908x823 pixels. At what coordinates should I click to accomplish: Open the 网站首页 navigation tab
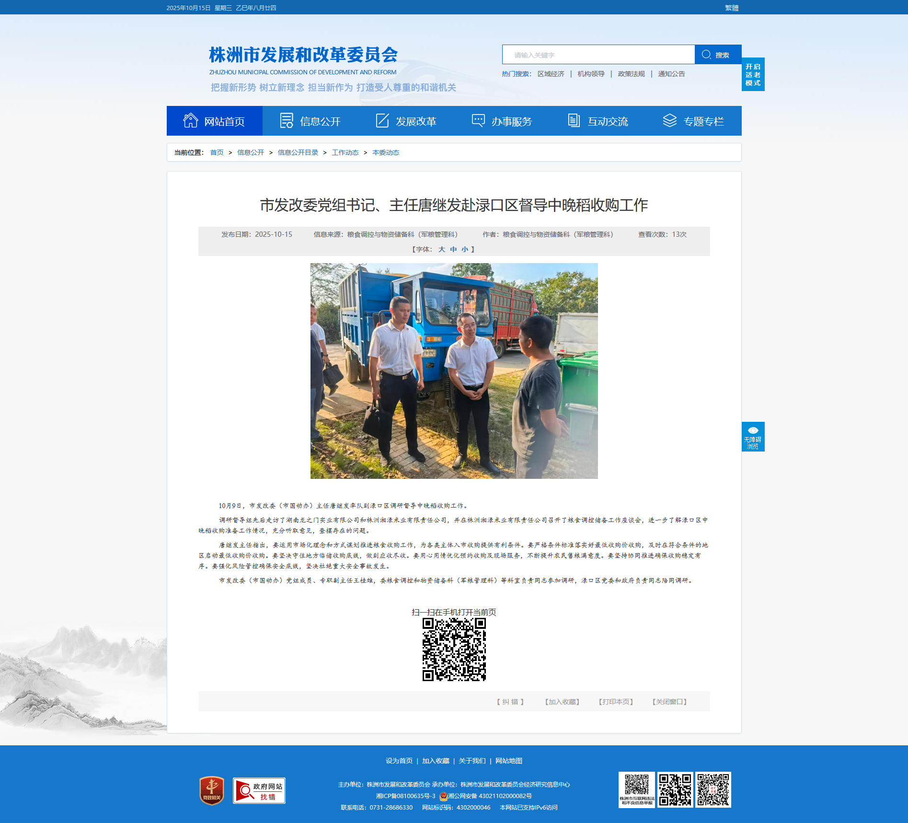[215, 121]
